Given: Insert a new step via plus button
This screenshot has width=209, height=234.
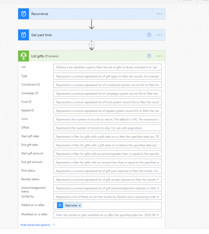Looking at the screenshot, I should click(91, 44).
